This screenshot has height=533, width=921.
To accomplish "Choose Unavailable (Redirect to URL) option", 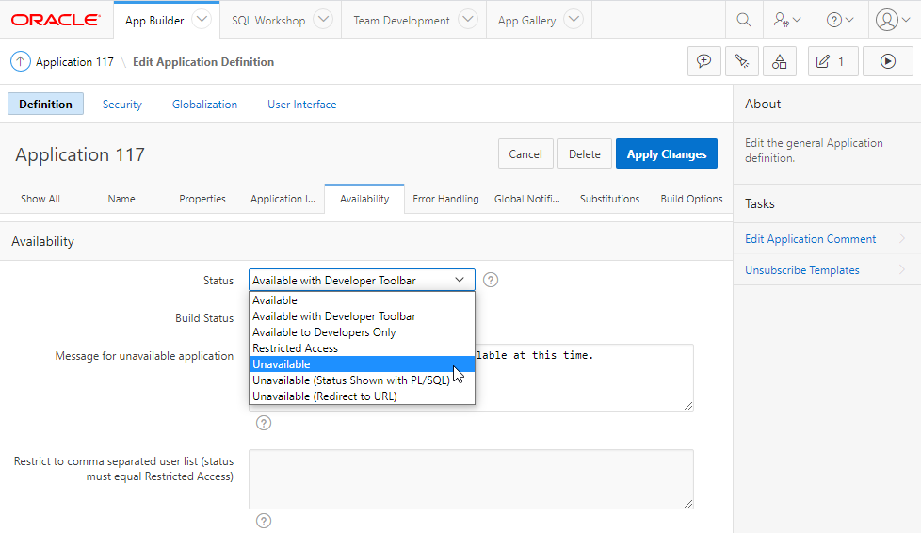I will pos(362,396).
